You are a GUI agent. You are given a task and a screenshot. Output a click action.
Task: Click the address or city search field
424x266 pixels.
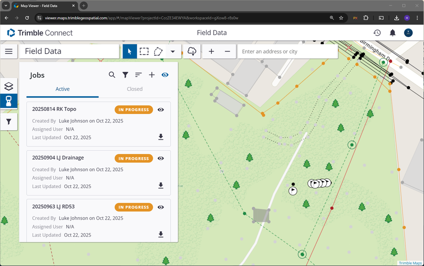pyautogui.click(x=287, y=52)
